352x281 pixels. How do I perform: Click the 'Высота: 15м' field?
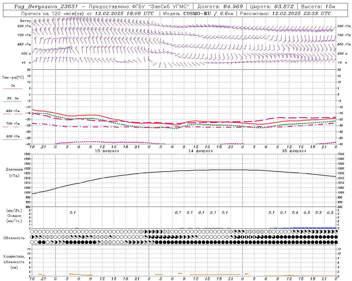point(318,7)
